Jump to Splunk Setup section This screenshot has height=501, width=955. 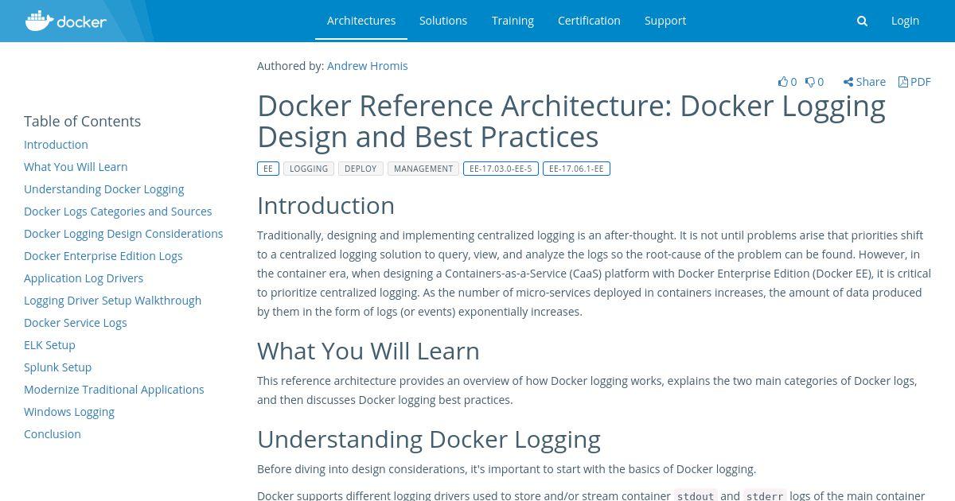[x=58, y=367]
